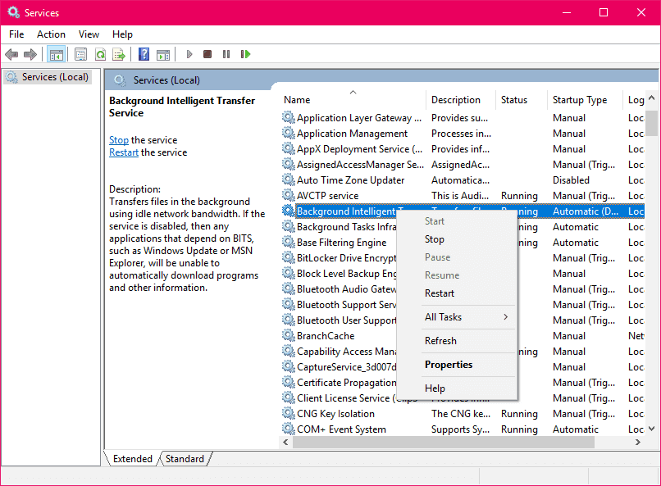Open the blue Help toolbar icon
Screen dimensions: 661x486
[144, 54]
